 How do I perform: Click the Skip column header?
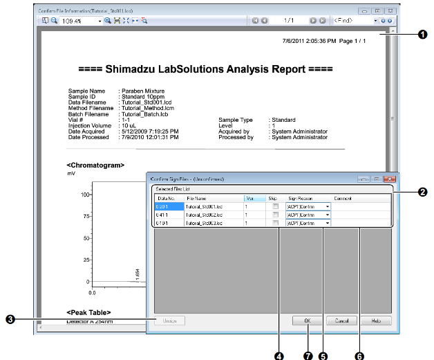click(x=276, y=198)
